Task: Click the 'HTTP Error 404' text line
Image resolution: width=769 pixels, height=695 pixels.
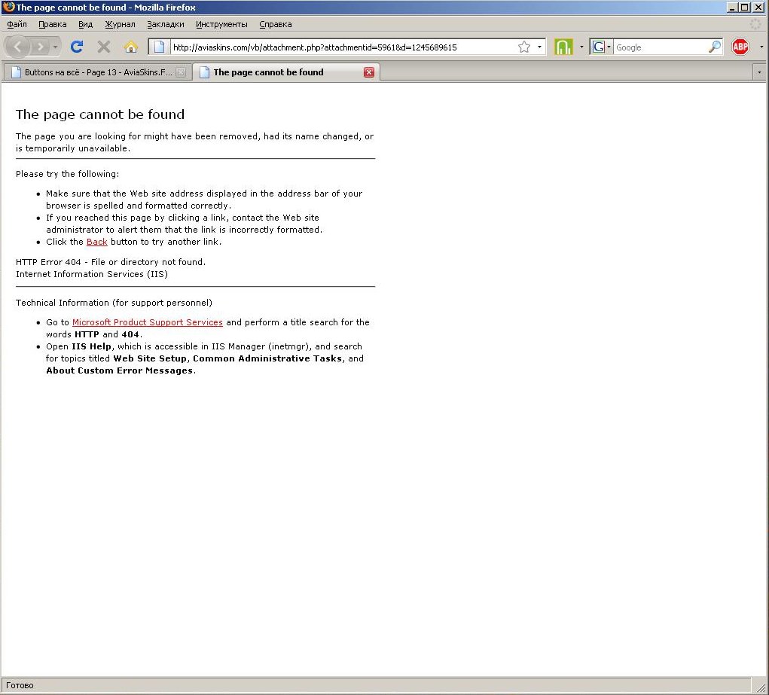Action: coord(111,262)
